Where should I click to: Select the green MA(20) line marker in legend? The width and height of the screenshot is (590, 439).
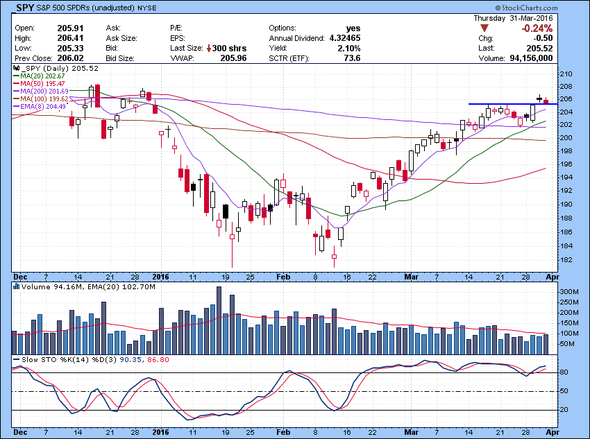coord(17,76)
